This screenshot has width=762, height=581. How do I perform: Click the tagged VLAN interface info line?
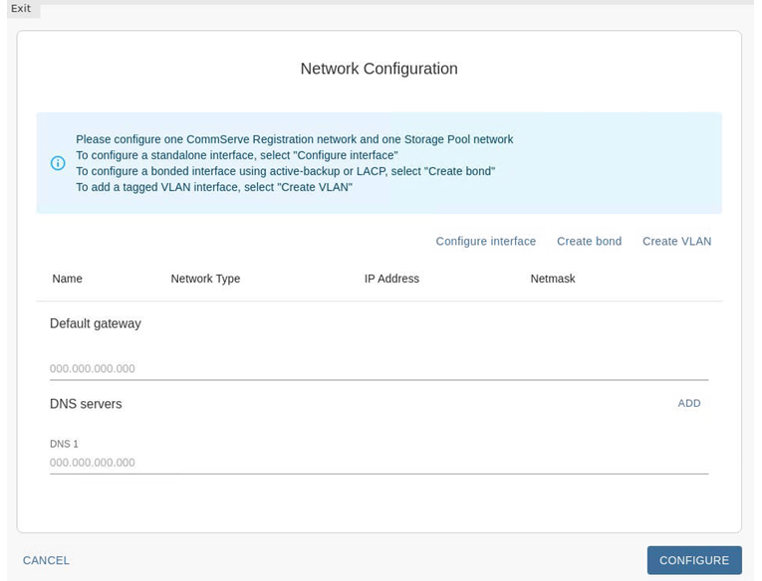[213, 187]
